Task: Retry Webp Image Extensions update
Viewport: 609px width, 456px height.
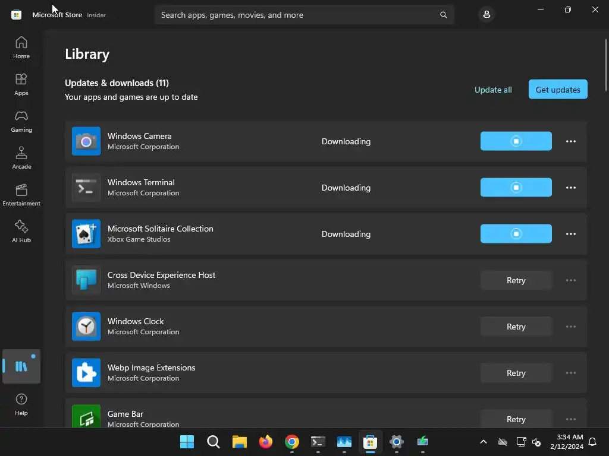Action: (516, 373)
